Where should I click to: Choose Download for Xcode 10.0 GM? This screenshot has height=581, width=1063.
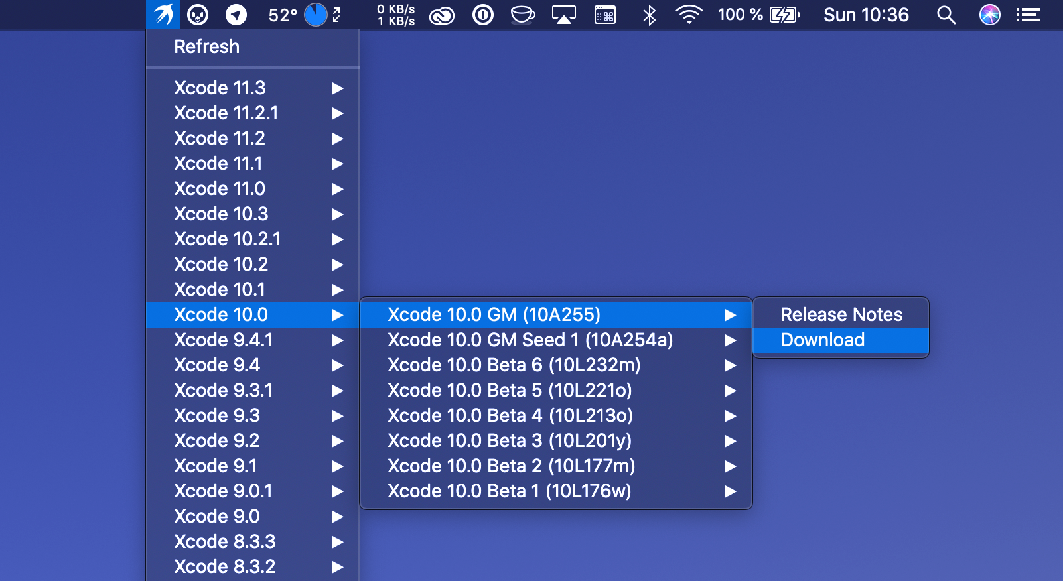pyautogui.click(x=841, y=340)
